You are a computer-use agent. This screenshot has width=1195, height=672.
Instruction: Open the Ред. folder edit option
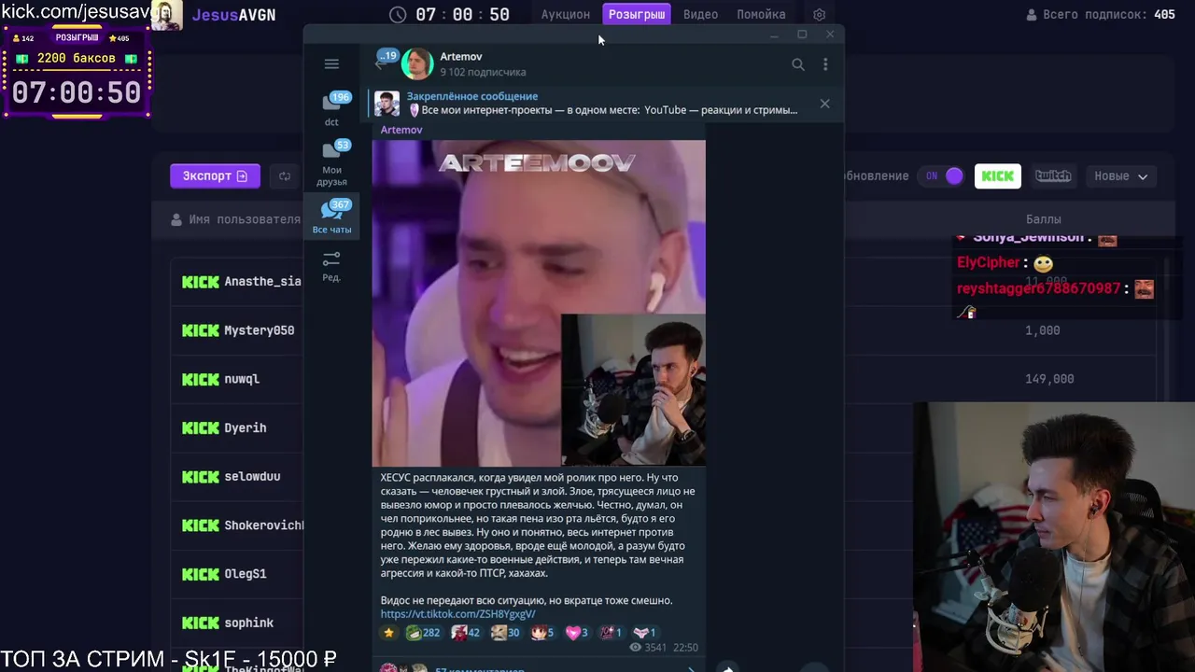click(x=331, y=265)
